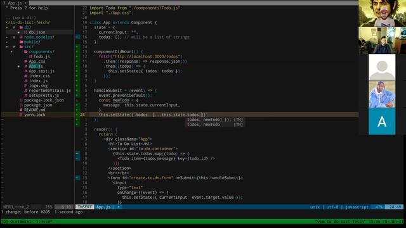Image resolution: width=406 pixels, height=228 pixels.
Task: Click the icon beside index.css
Action: pyautogui.click(x=25, y=76)
